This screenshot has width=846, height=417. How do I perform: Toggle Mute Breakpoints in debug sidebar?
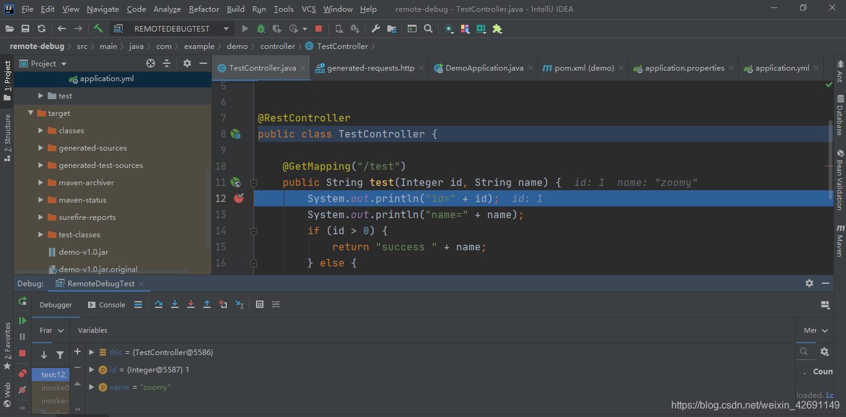[x=23, y=389]
